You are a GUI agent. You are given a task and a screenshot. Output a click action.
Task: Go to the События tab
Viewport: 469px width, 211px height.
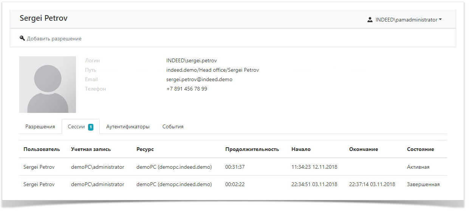click(x=173, y=127)
